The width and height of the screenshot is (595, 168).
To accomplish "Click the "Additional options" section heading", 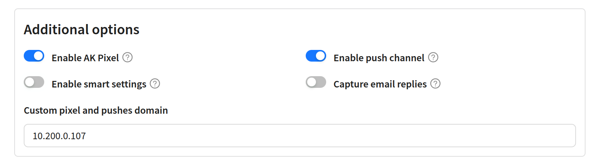I will coord(81,30).
